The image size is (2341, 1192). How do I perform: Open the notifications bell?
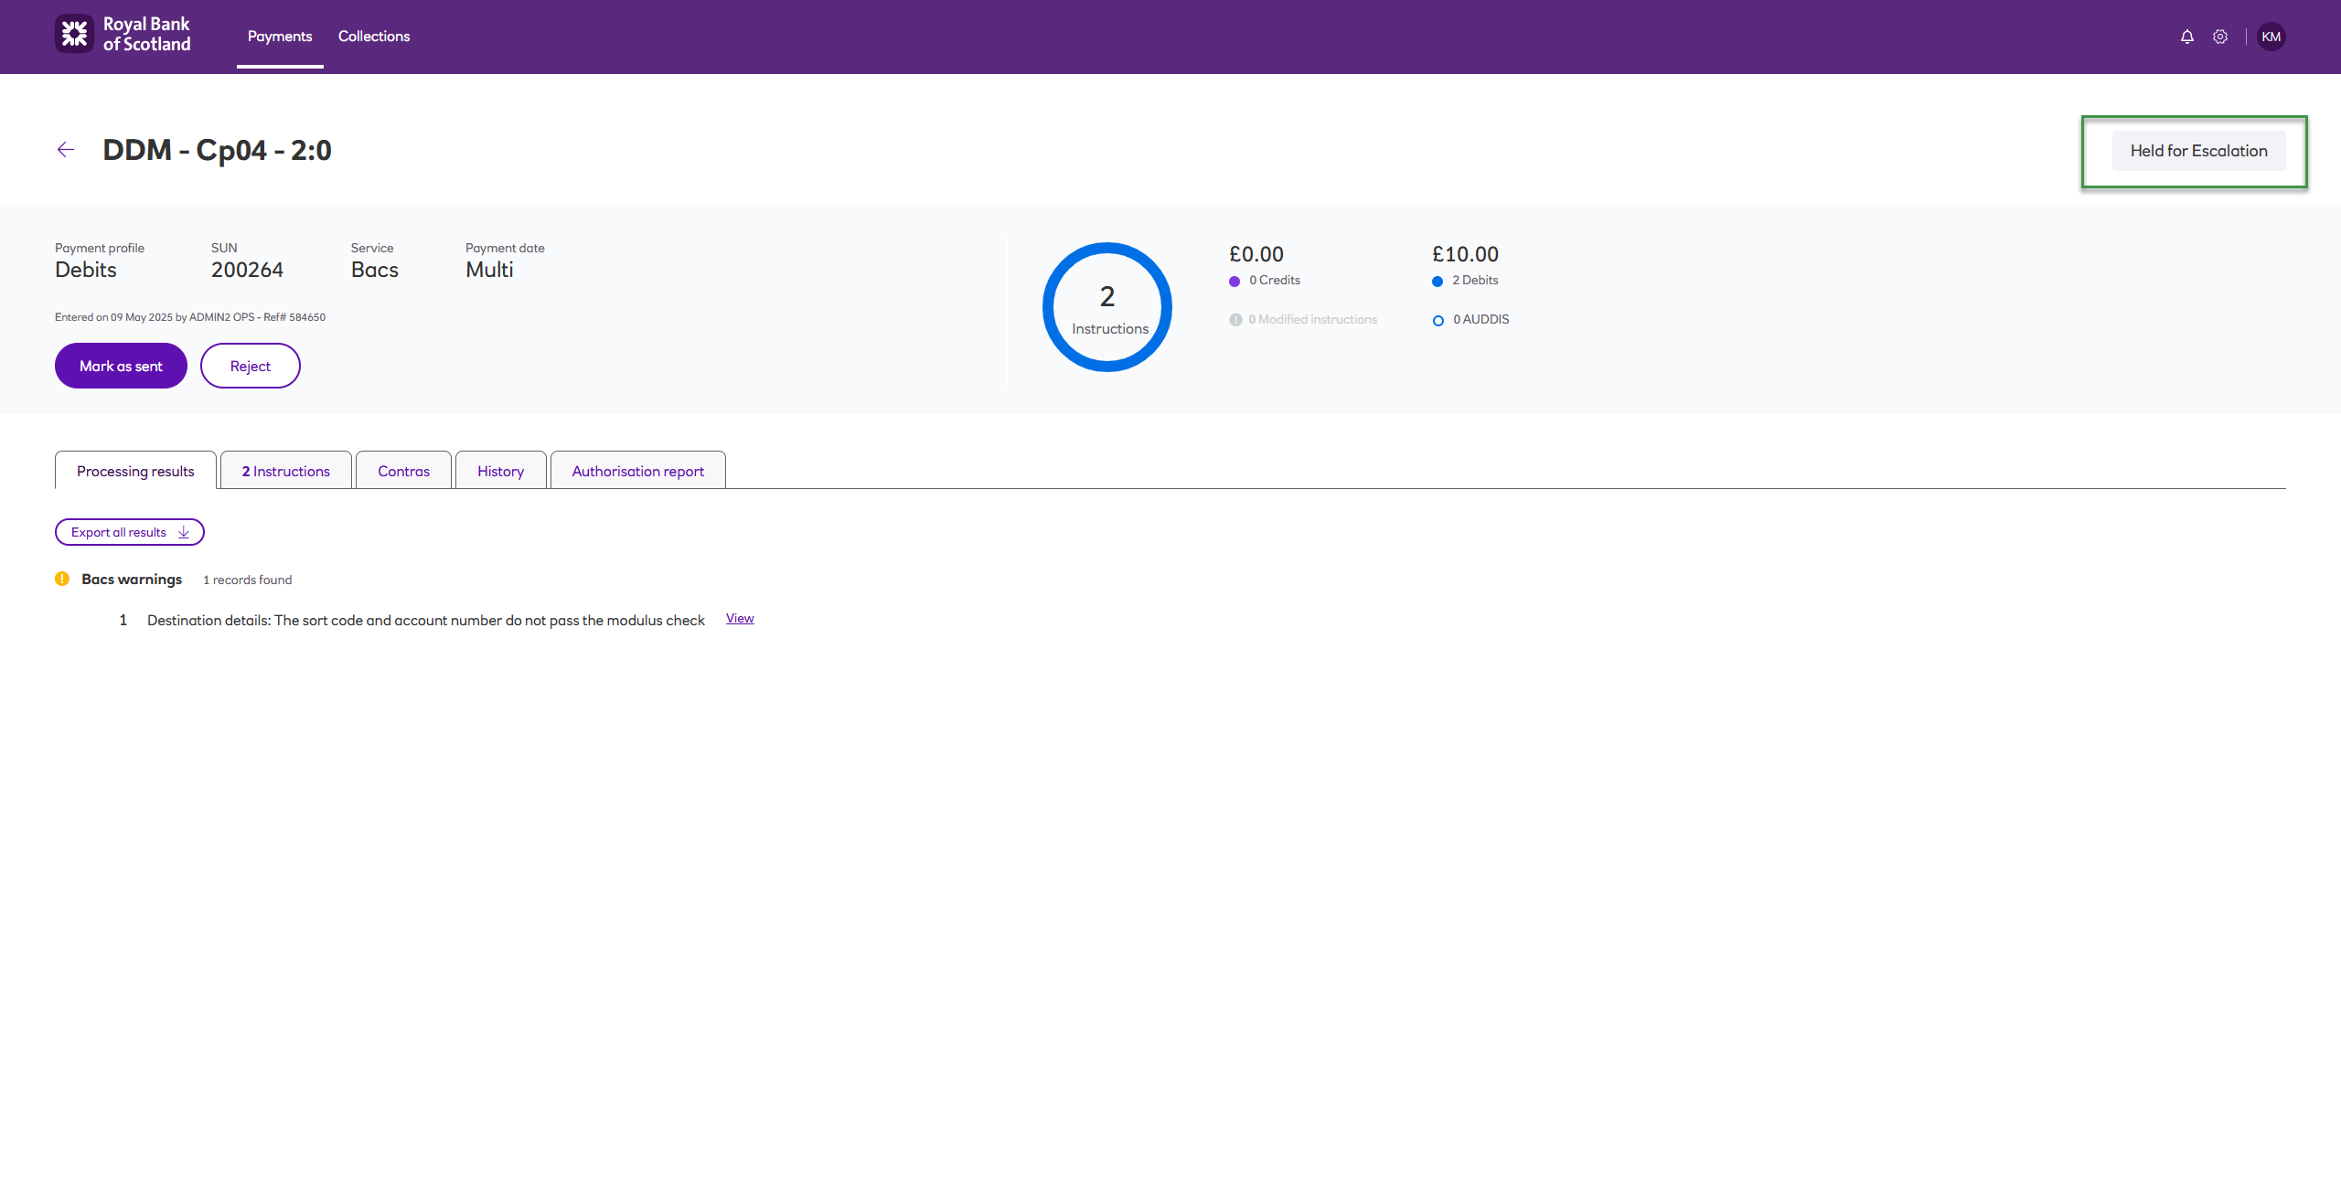[2186, 37]
